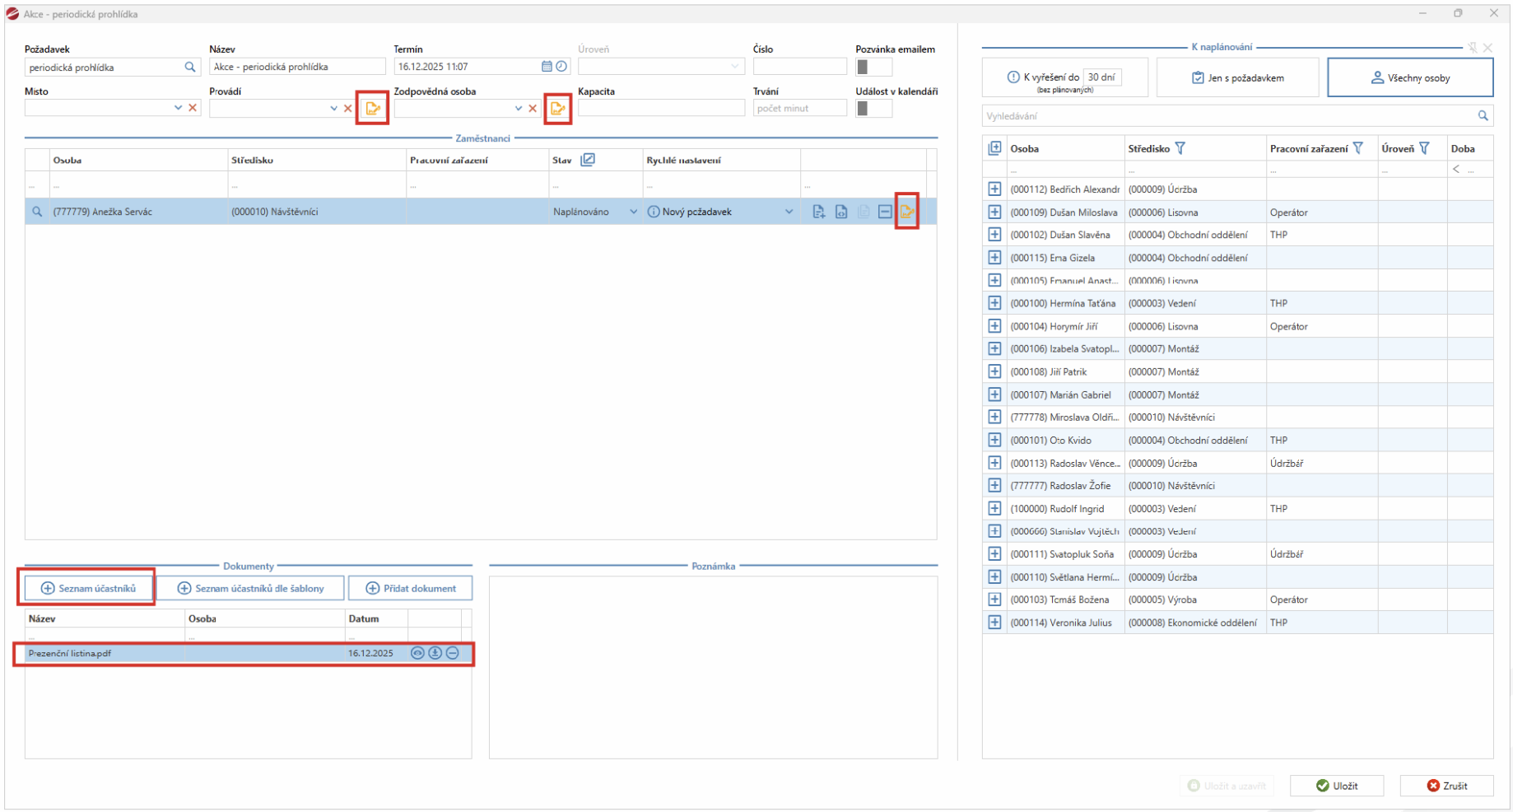Click the signature icon next to Zodpovědná osoba

[x=557, y=108]
